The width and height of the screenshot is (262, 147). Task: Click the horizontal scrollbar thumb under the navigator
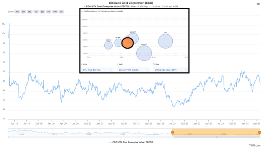point(217,137)
